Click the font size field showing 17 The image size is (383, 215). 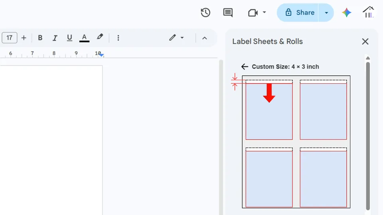pyautogui.click(x=10, y=38)
